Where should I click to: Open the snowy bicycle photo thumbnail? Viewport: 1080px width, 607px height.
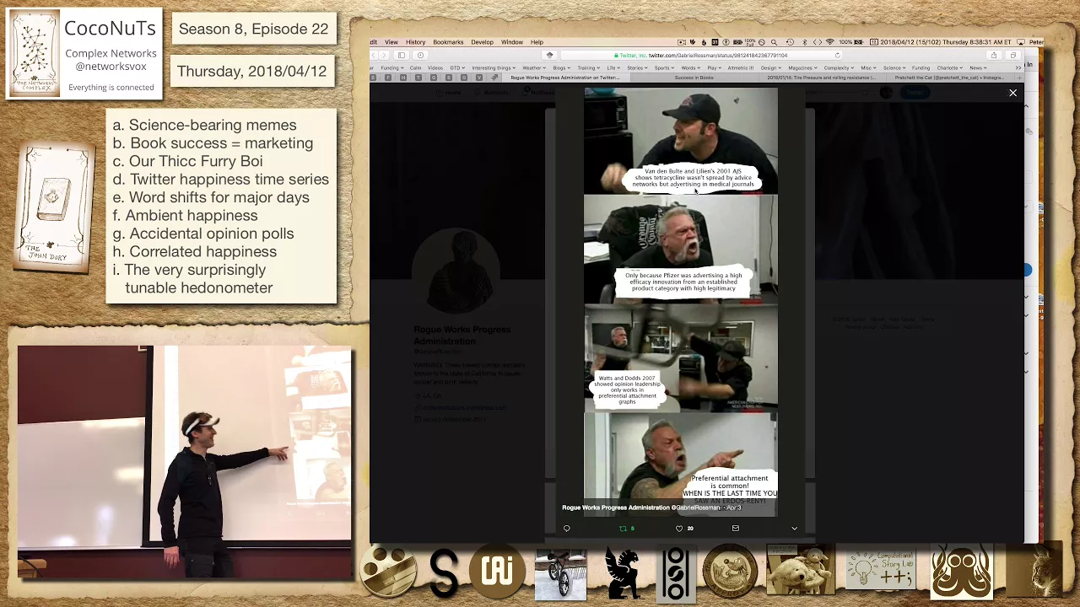pyautogui.click(x=560, y=575)
